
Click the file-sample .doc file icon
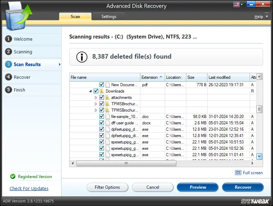108,117
